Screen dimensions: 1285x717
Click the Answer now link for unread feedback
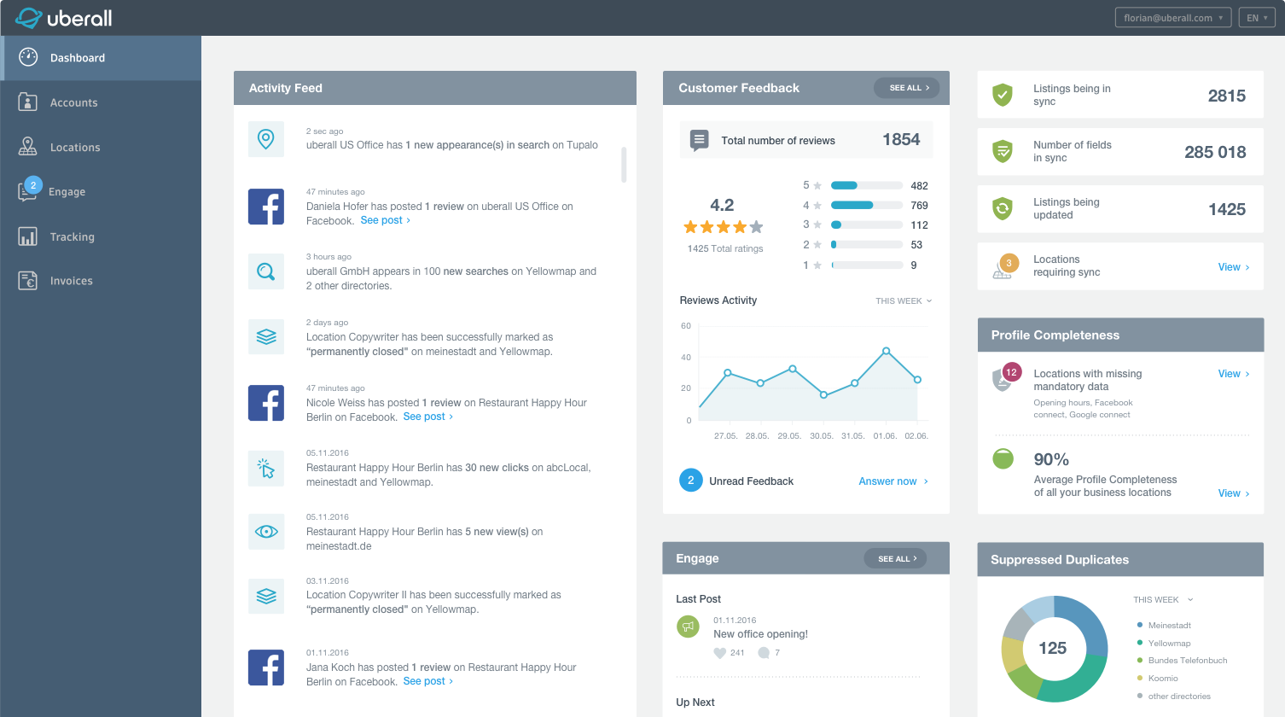tap(893, 481)
